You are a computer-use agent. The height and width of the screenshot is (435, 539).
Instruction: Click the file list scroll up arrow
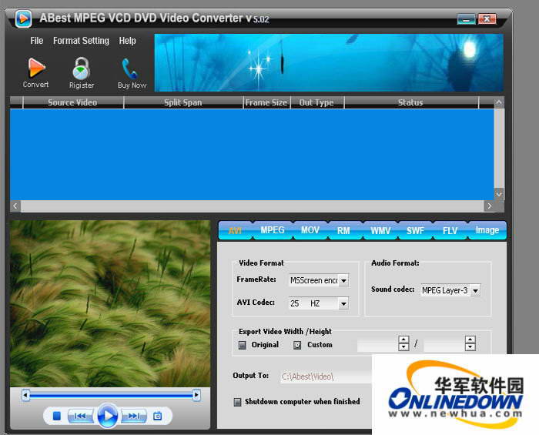499,102
